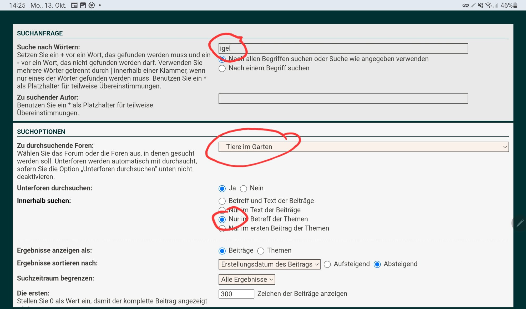Tap the calendar notification icon in status bar
The image size is (526, 309).
click(74, 5)
